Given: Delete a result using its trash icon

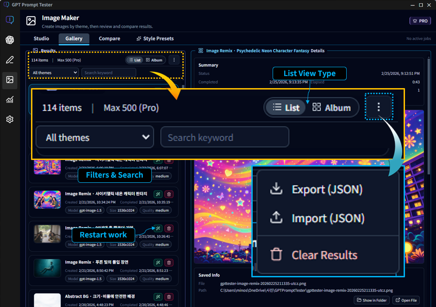Looking at the screenshot, I should pyautogui.click(x=168, y=194).
